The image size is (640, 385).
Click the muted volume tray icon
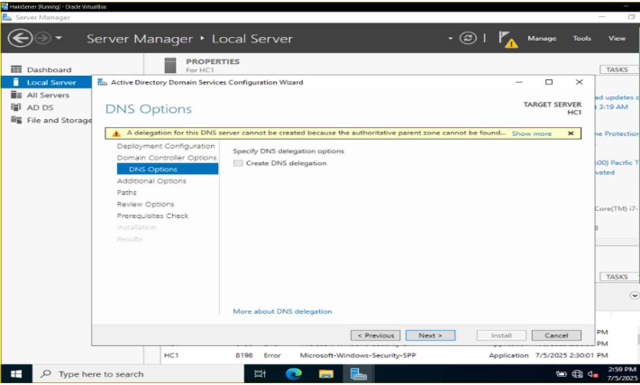[x=592, y=374]
